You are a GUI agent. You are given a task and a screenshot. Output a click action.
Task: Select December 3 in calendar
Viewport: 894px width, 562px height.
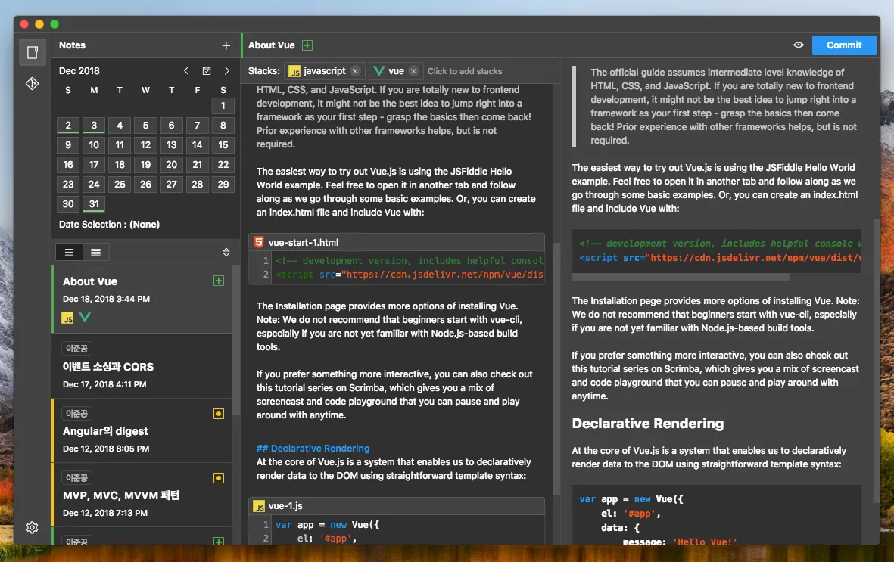click(94, 126)
